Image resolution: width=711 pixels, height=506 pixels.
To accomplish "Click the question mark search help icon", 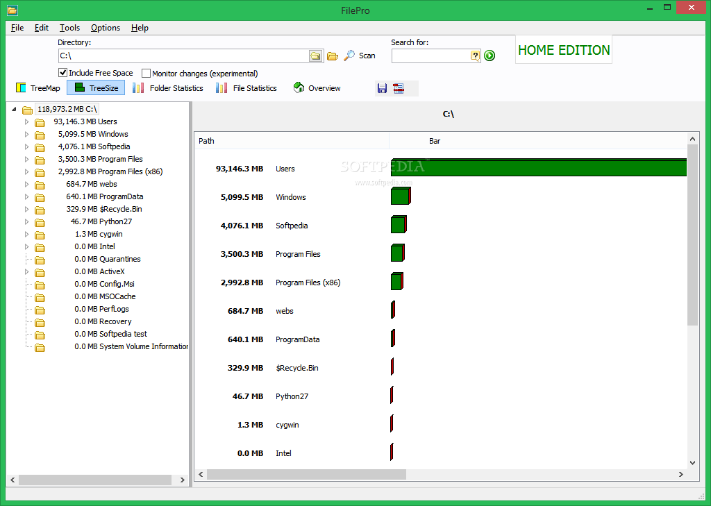I will click(475, 56).
